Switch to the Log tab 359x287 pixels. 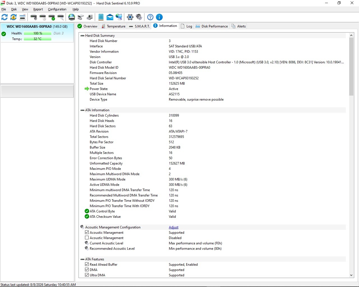[187, 26]
